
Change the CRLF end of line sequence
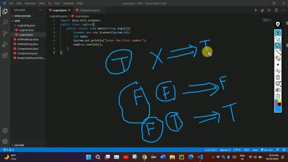246,150
